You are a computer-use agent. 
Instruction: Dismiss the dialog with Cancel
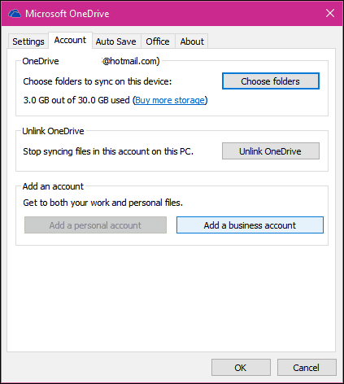(x=307, y=368)
